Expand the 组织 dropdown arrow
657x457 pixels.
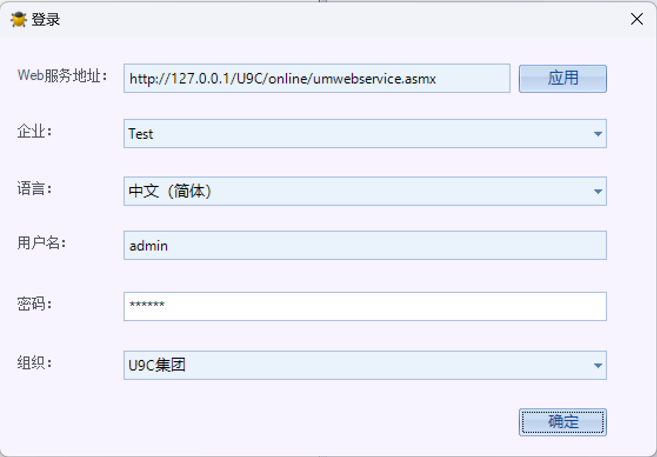tap(598, 365)
